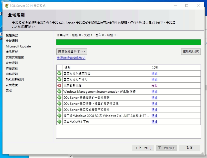Open 通過 link for 長路徑名稱 rule
Image resolution: width=207 pixels, height=158 pixels.
(154, 103)
